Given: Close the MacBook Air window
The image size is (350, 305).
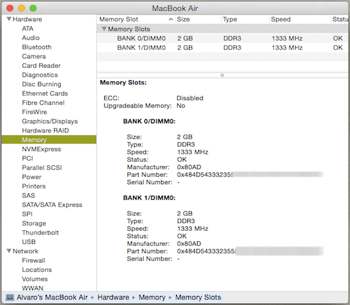Looking at the screenshot, I should pos(10,8).
